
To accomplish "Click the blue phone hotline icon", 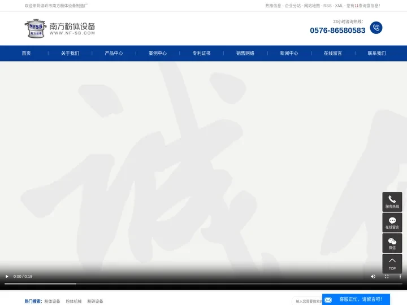I will [x=376, y=28].
